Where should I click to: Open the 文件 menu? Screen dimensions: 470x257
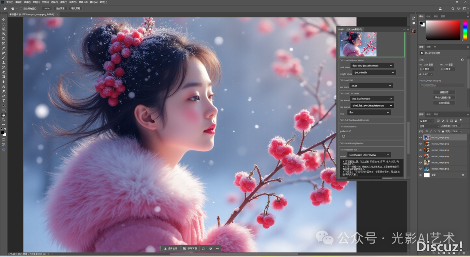pos(9,2)
